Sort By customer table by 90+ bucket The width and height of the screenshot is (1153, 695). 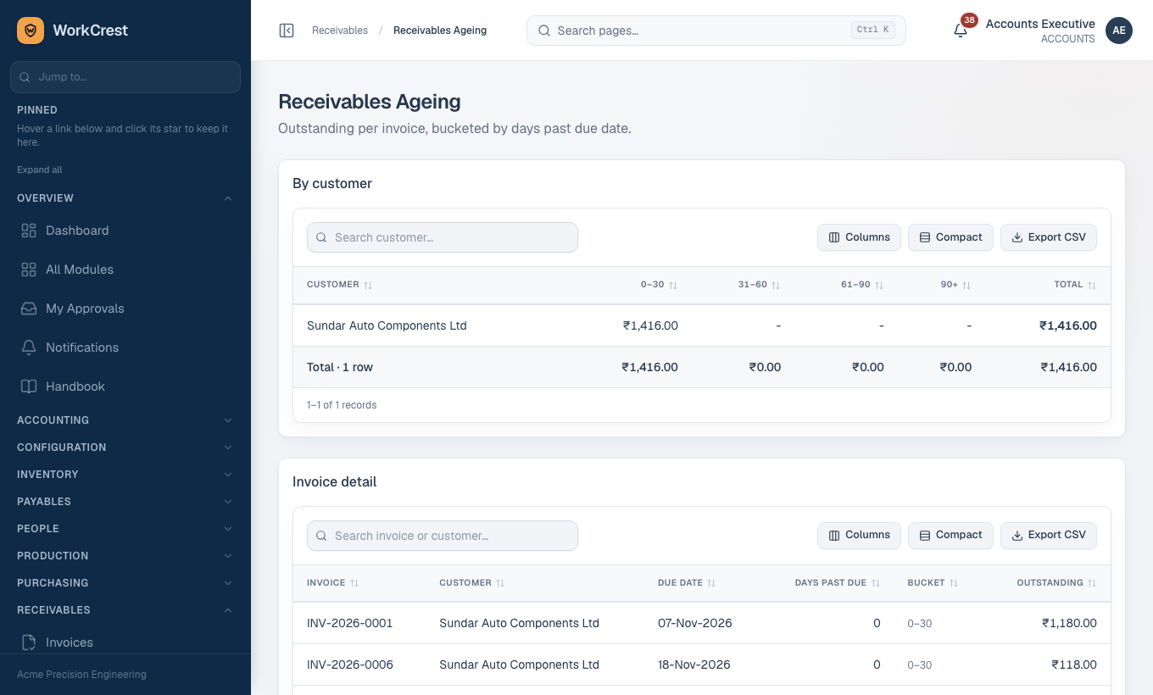pos(955,285)
